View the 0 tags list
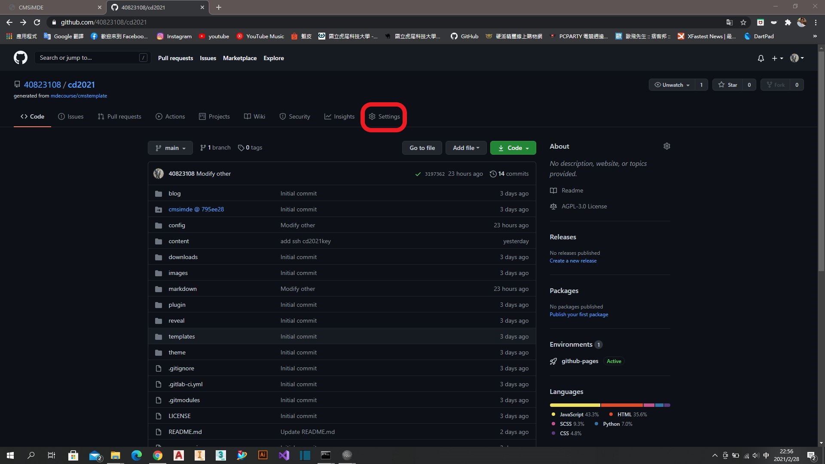The height and width of the screenshot is (464, 825). [250, 147]
